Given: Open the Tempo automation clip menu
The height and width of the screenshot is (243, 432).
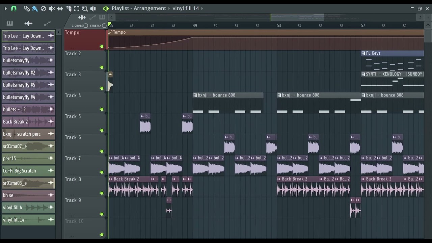Looking at the screenshot, I should tap(110, 32).
